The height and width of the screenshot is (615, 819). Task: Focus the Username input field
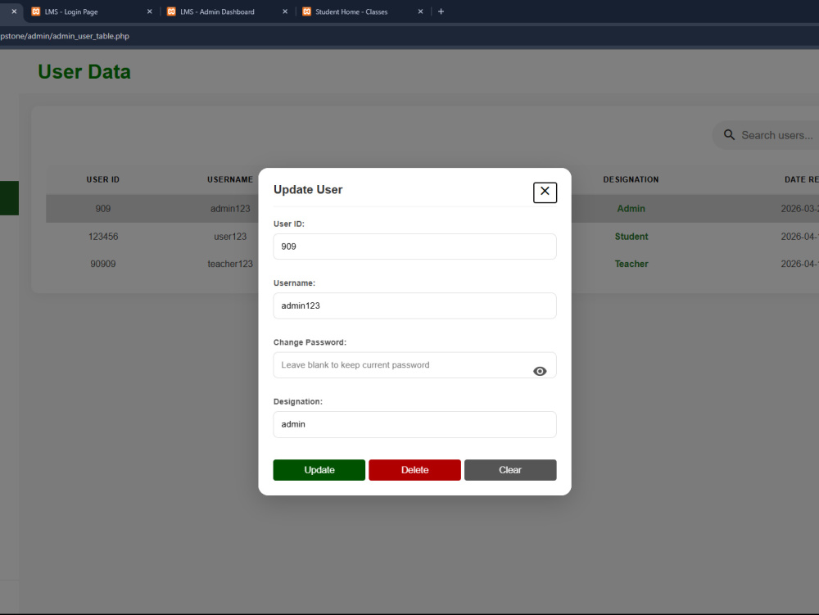pyautogui.click(x=414, y=305)
